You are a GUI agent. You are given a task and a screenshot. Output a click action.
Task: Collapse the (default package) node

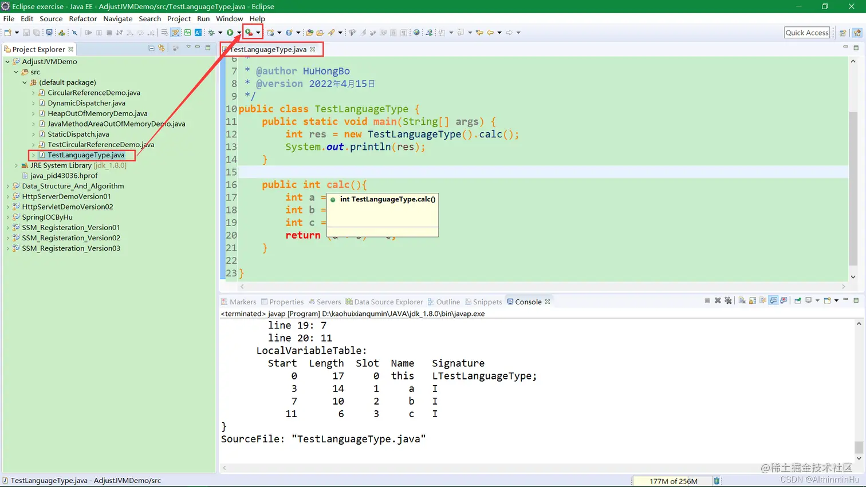coord(25,82)
